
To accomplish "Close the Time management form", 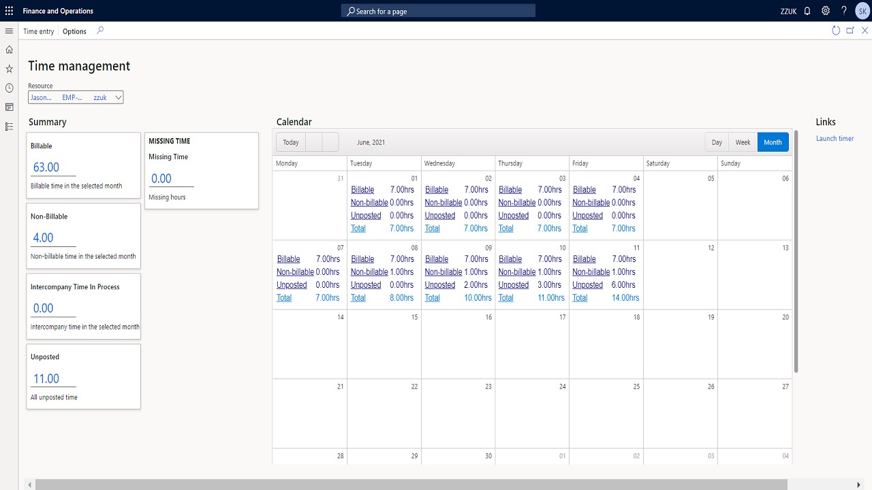I will (x=865, y=31).
